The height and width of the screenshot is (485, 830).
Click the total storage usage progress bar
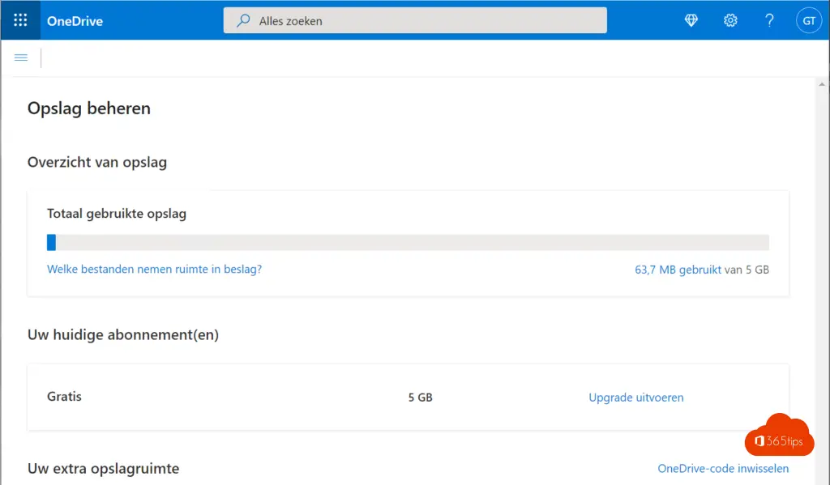pos(408,242)
